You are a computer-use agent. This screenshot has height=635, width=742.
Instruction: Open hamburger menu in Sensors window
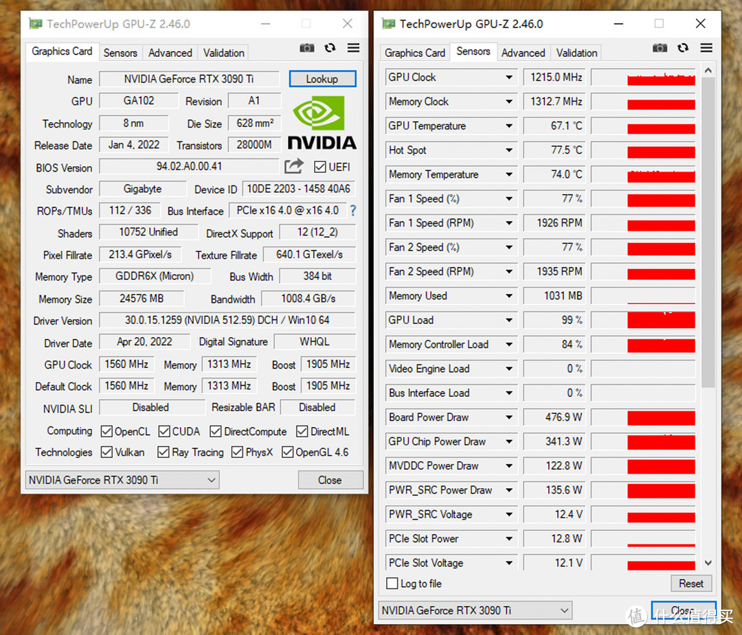click(706, 48)
